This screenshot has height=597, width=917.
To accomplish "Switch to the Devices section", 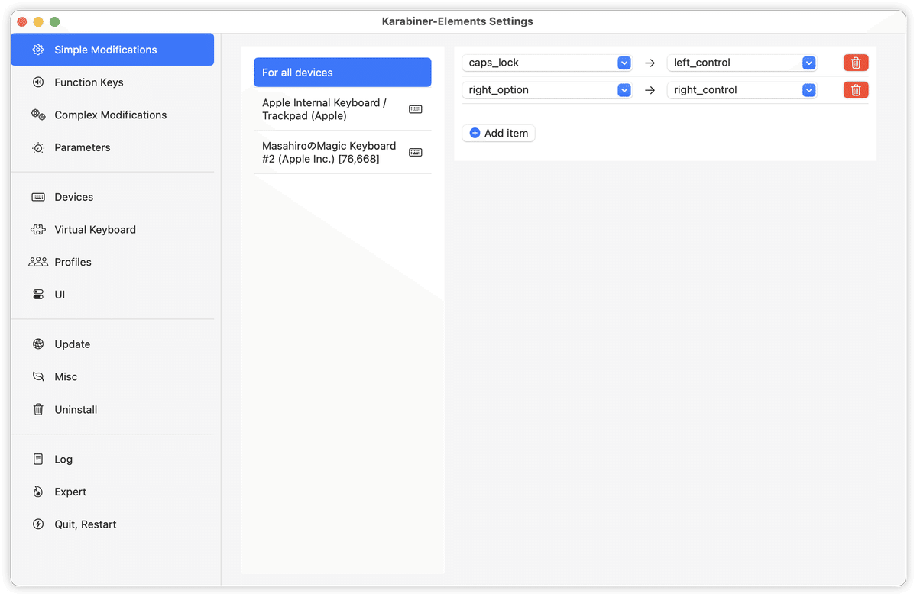I will (112, 197).
